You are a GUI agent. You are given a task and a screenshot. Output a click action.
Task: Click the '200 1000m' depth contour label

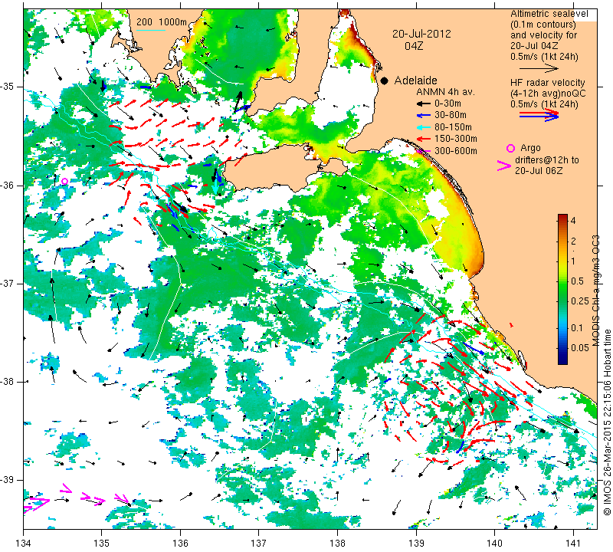coord(162,22)
